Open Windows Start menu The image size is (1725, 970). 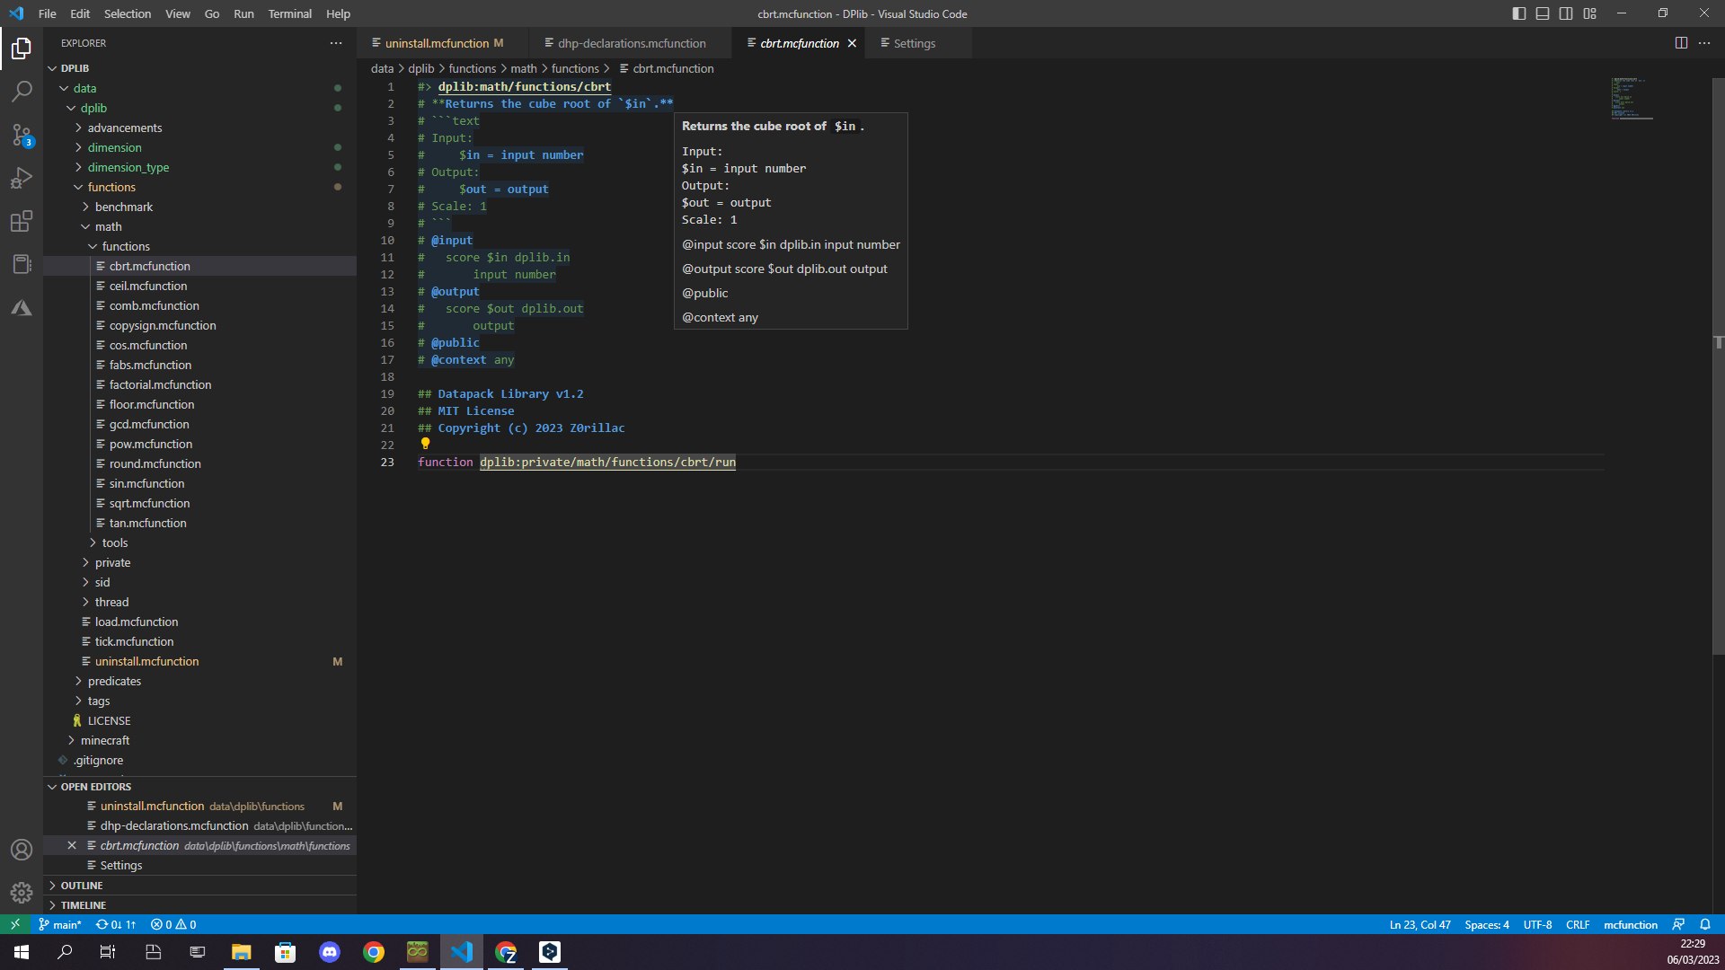point(22,952)
